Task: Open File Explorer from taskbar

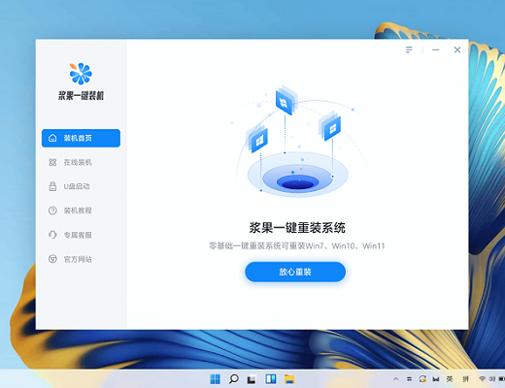Action: click(x=289, y=379)
